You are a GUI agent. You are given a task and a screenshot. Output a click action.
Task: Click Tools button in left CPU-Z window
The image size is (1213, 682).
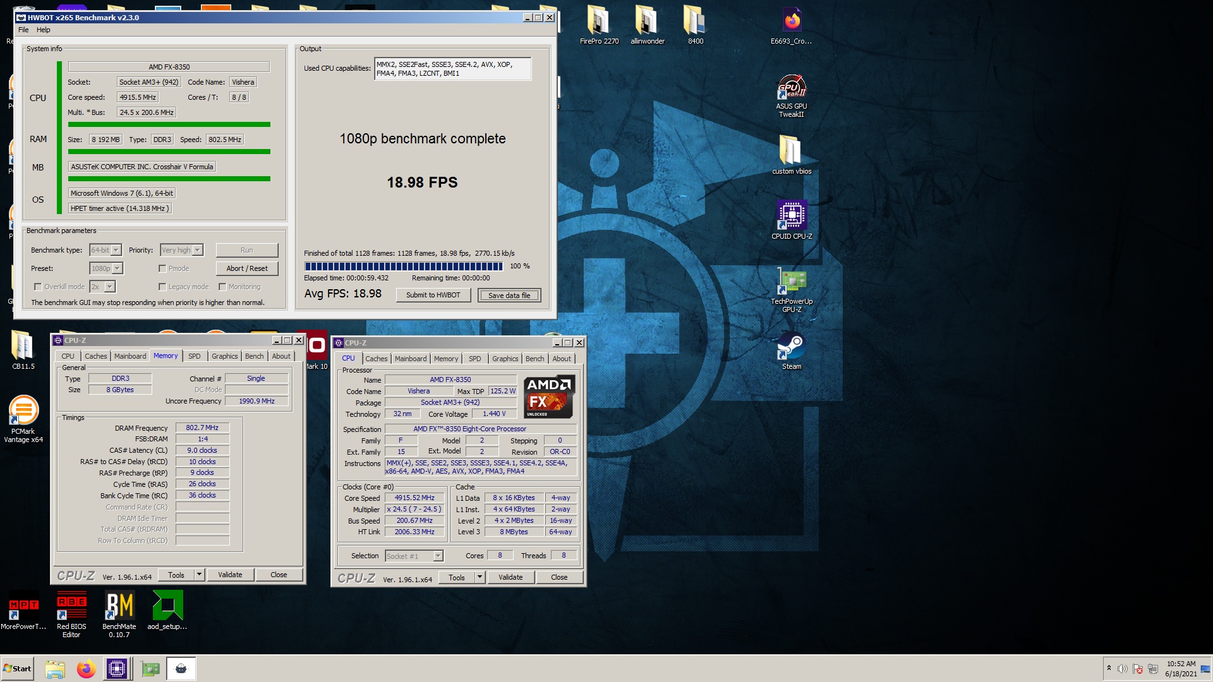tap(176, 575)
